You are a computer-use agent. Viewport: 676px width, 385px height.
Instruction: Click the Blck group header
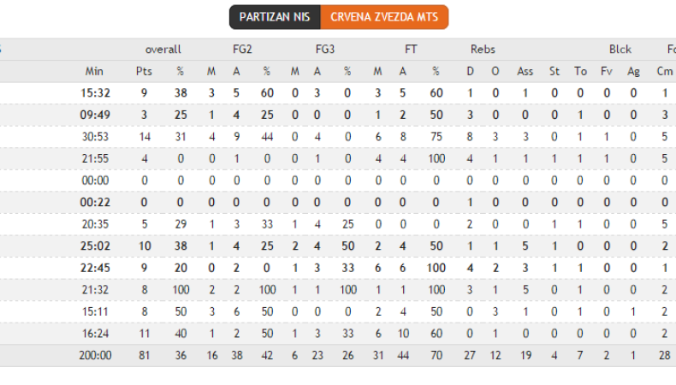620,49
